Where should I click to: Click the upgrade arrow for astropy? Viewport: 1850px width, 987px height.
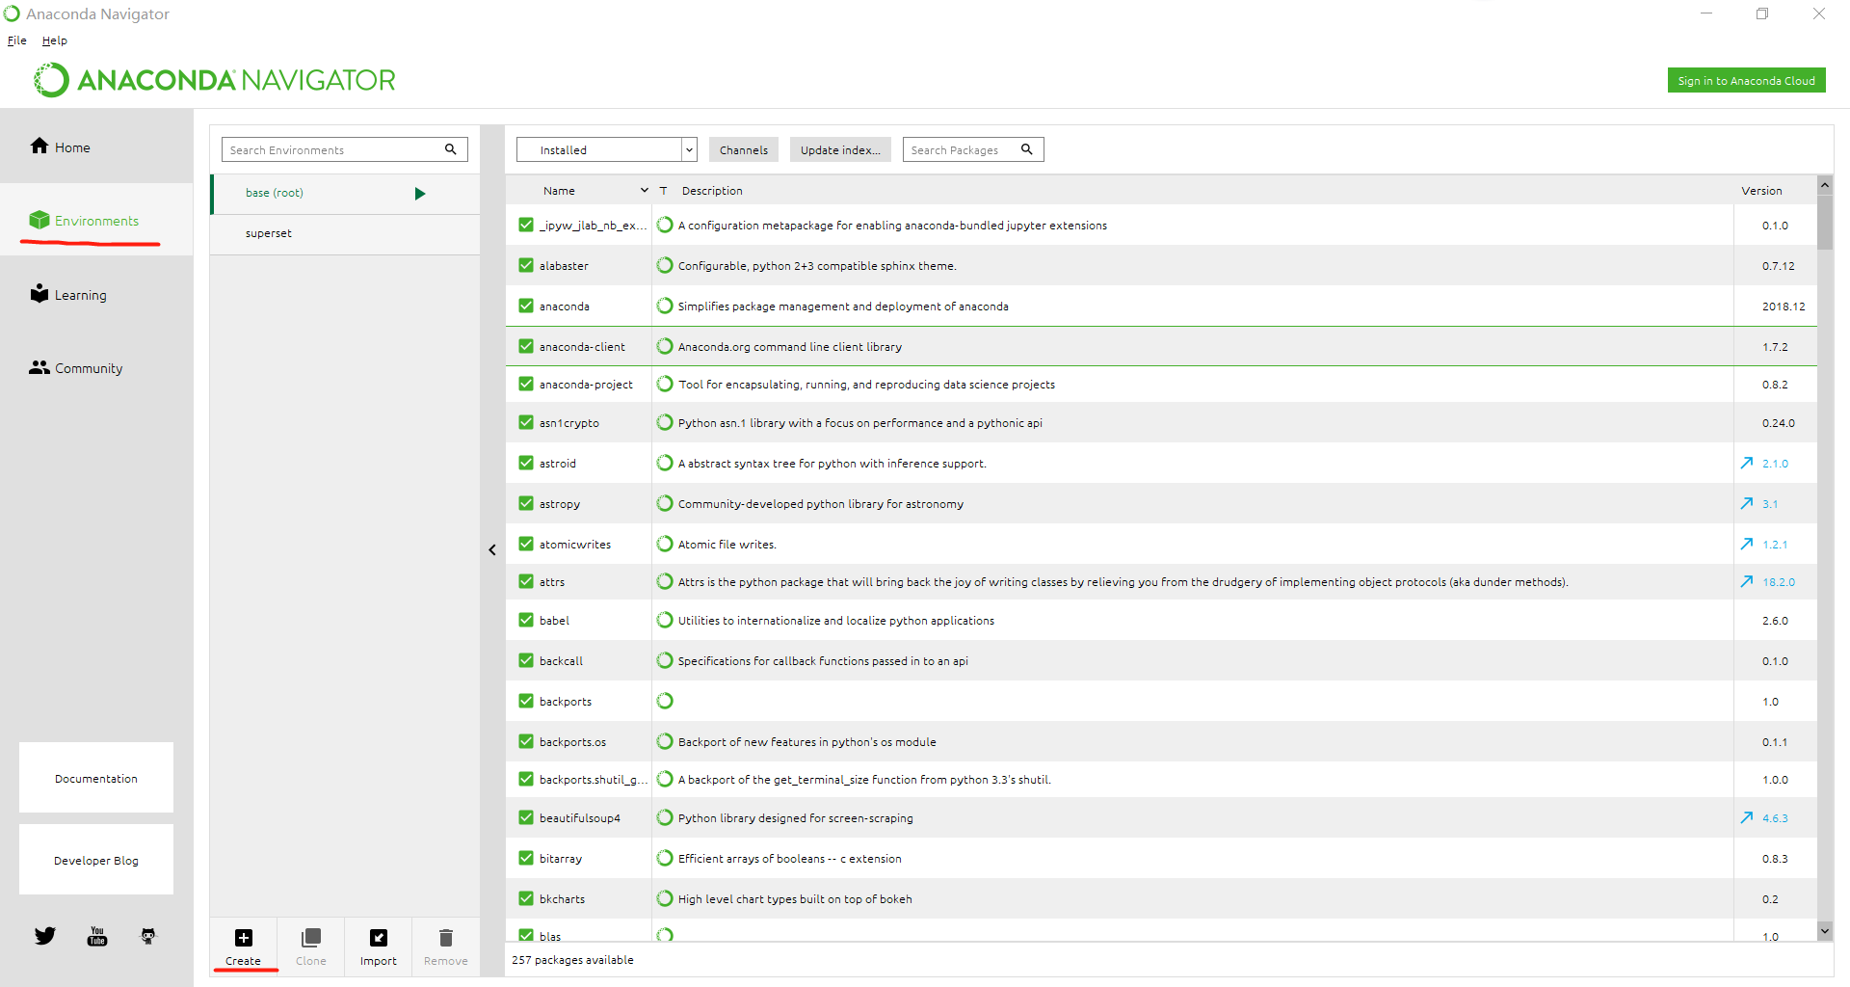pos(1747,503)
